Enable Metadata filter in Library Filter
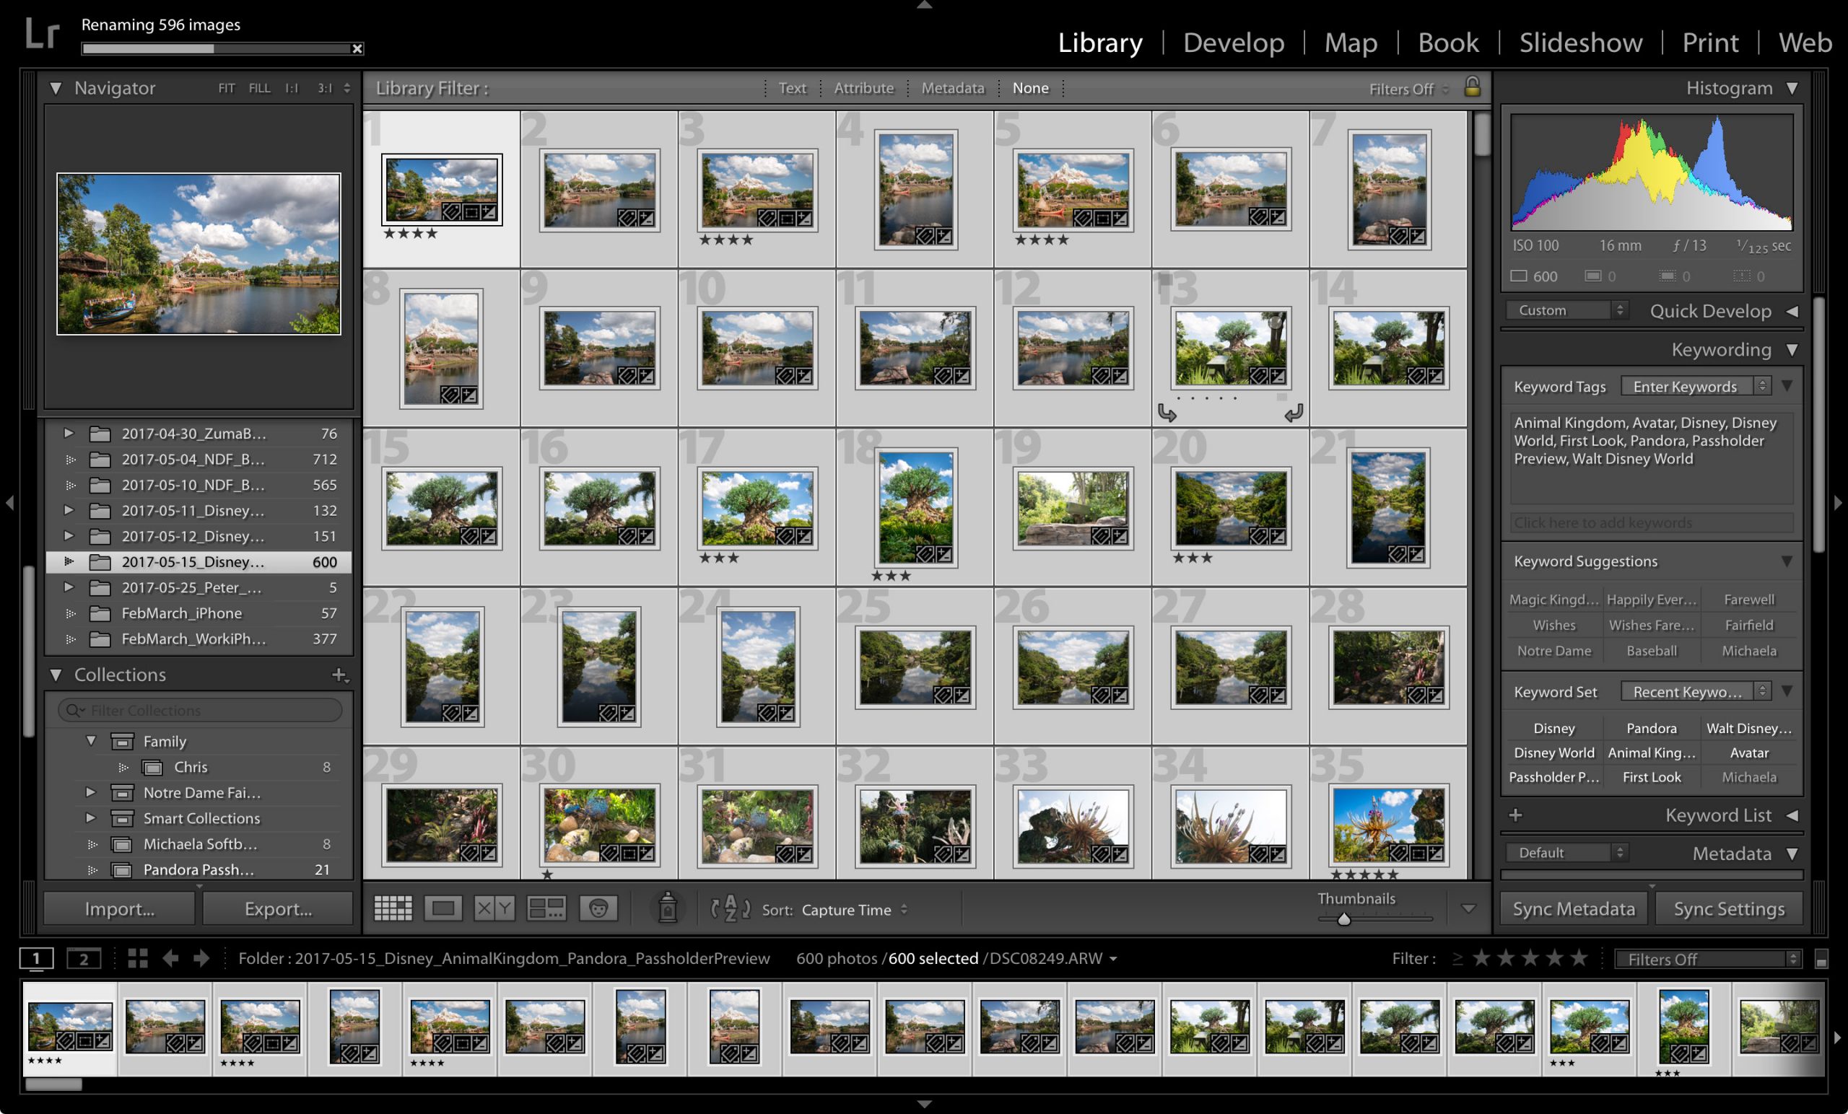 click(952, 88)
